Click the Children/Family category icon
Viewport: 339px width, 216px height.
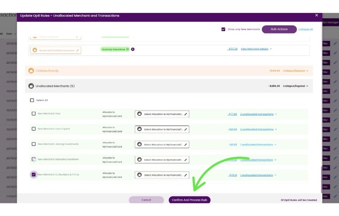pos(31,71)
